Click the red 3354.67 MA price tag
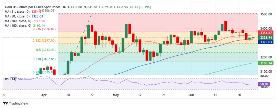 click(266, 33)
